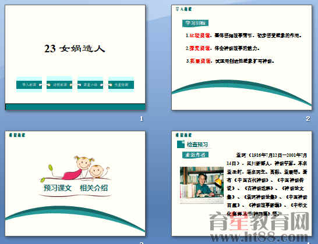The image size is (318, 244).
Task: Click the slide number 2 label
Action: (308, 119)
